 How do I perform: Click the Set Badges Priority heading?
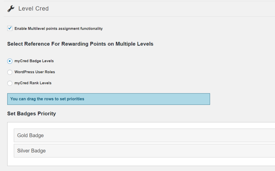click(x=31, y=114)
